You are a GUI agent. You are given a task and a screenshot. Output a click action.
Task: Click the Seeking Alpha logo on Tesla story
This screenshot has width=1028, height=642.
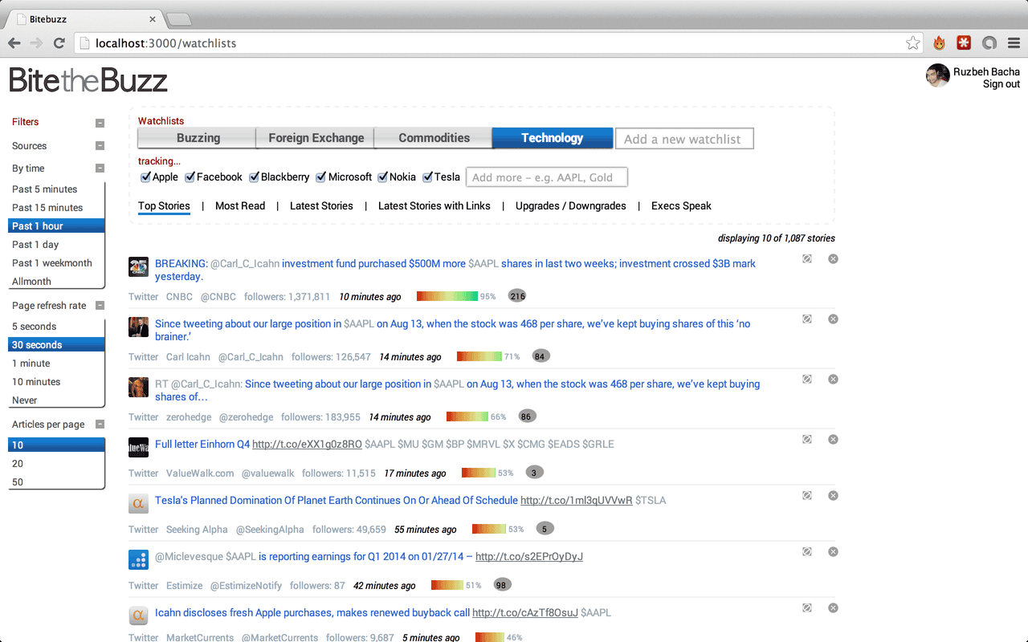point(138,503)
